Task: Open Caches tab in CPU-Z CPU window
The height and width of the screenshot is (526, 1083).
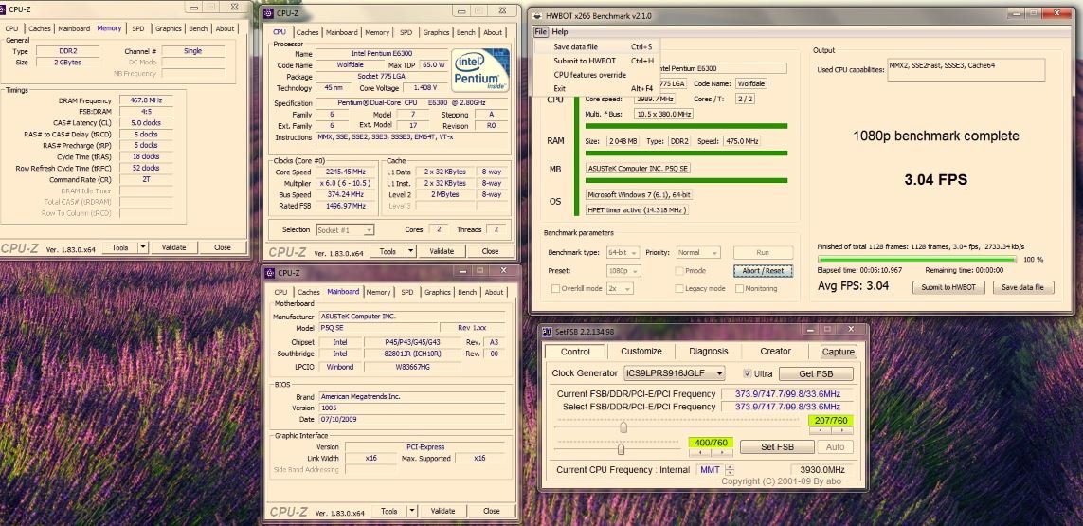Action: point(307,32)
